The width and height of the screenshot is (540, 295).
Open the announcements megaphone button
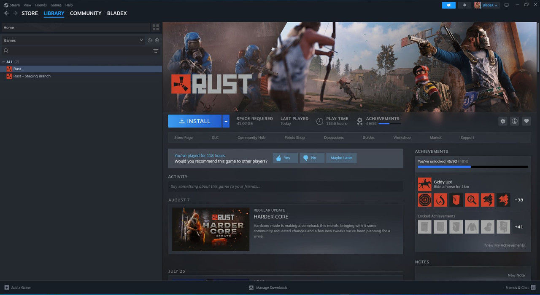pyautogui.click(x=449, y=5)
